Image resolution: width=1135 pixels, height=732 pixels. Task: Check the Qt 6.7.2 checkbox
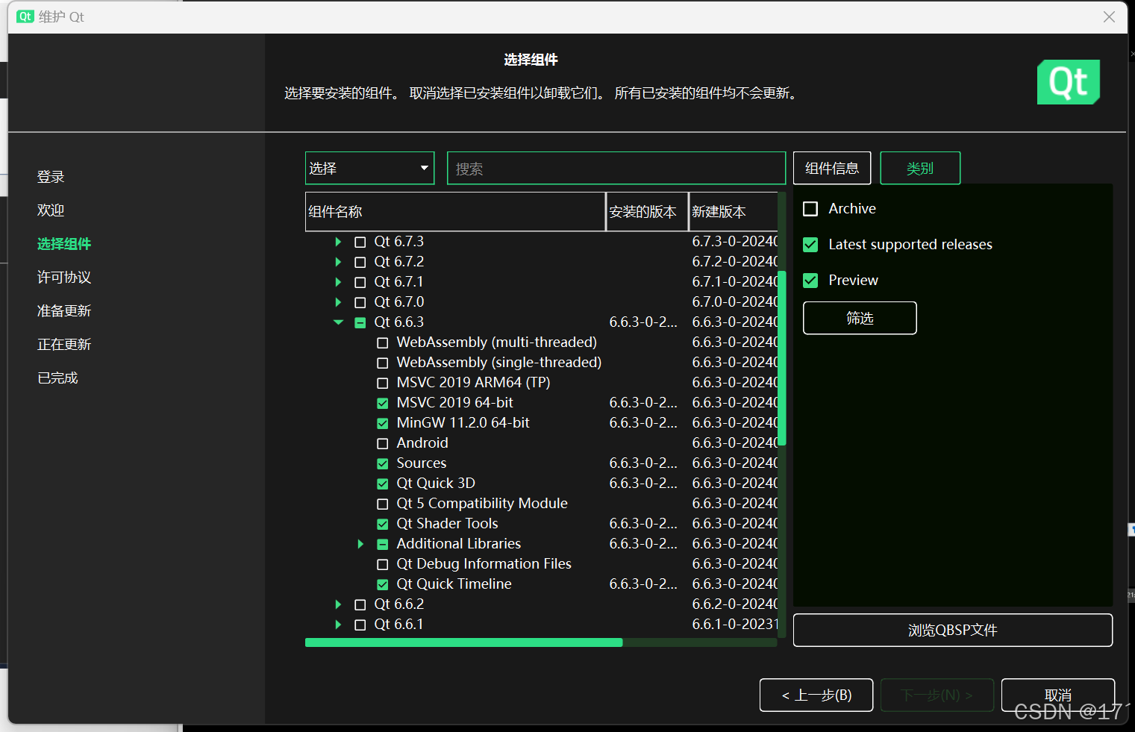click(360, 262)
